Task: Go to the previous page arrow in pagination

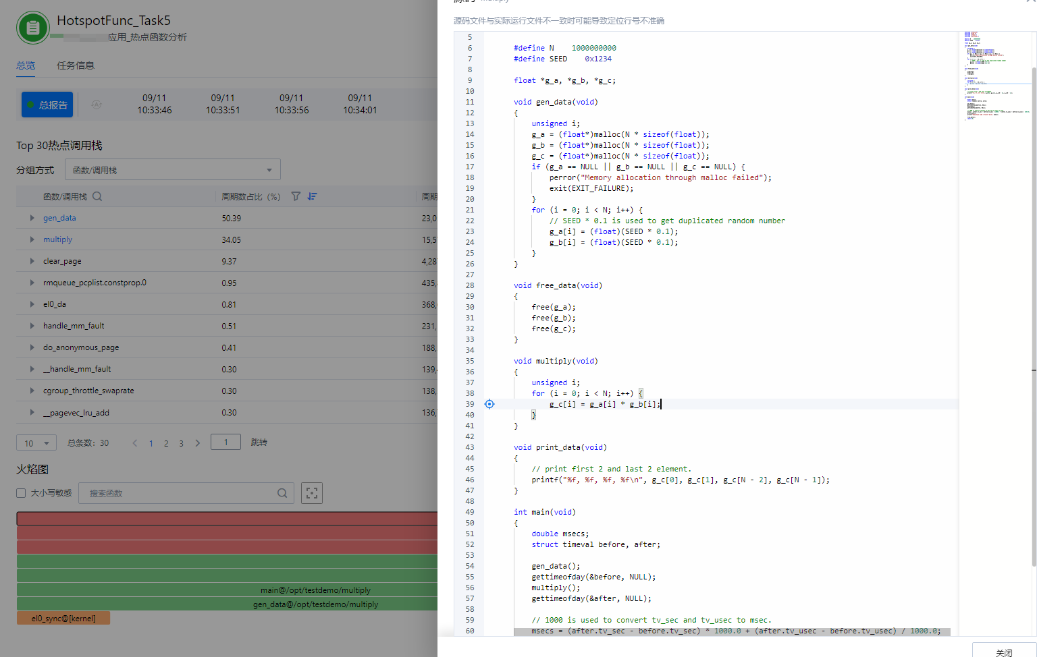Action: point(135,443)
